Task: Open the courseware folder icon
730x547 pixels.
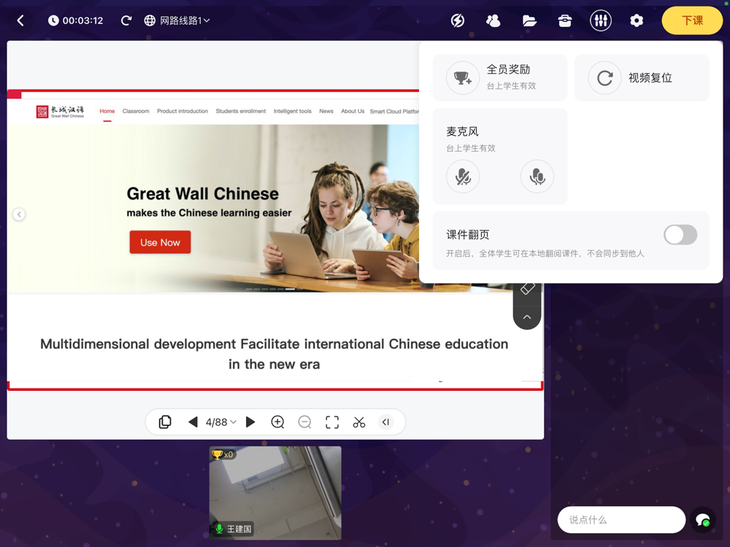Action: coord(529,20)
